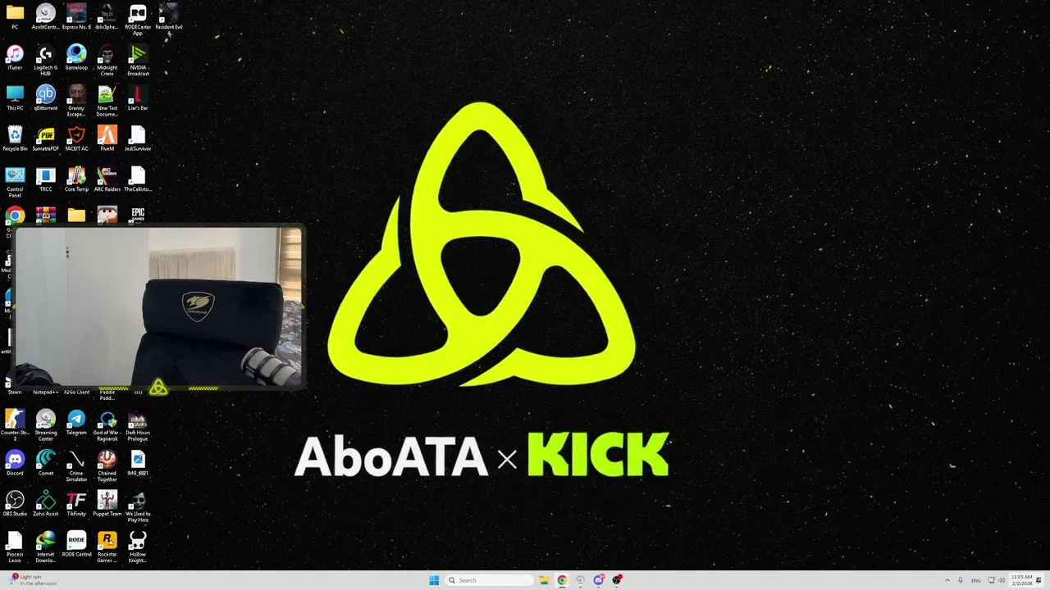Open Discord desktop shortcut
Screen dimensions: 1050x590
pos(15,462)
